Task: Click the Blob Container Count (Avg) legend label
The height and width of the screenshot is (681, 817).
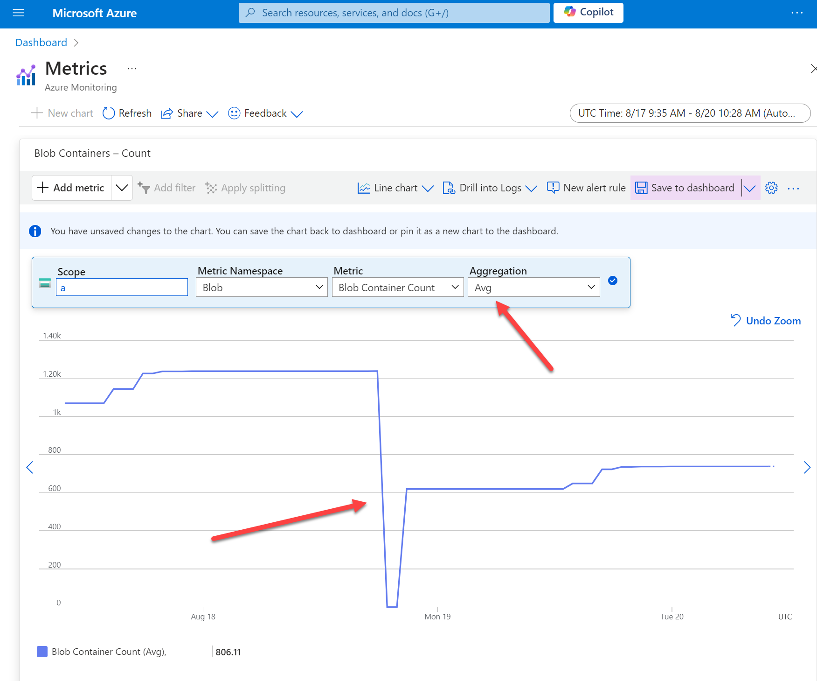Action: click(x=109, y=652)
